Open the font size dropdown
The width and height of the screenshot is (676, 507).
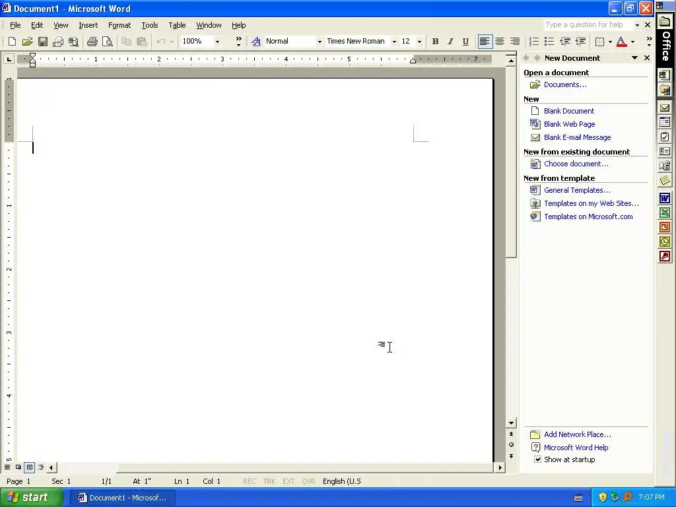tap(419, 42)
